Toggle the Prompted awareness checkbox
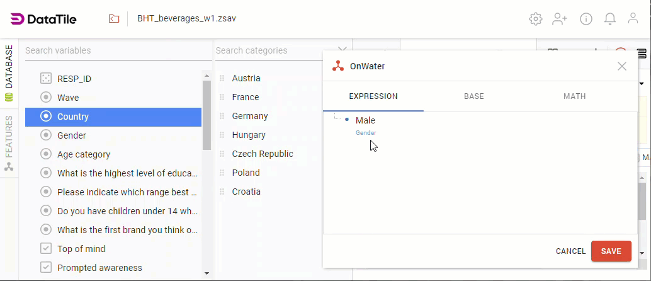 point(46,268)
